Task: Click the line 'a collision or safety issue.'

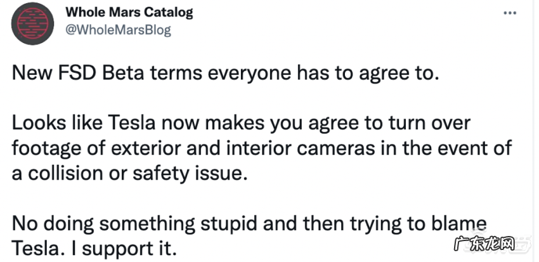Action: [x=128, y=173]
